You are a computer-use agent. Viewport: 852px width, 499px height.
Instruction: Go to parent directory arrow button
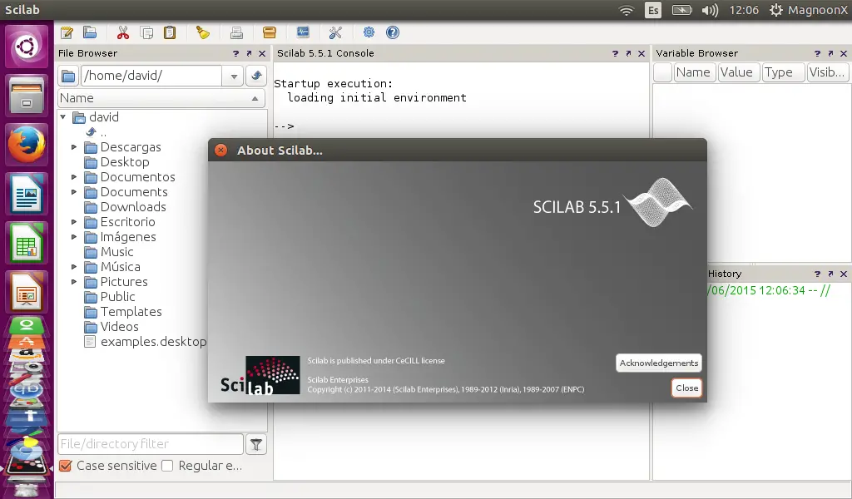256,76
